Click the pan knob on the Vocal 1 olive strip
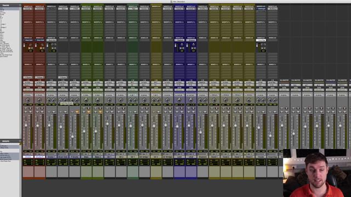 tap(214, 100)
